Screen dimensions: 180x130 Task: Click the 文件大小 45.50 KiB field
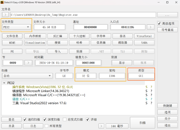49,27
